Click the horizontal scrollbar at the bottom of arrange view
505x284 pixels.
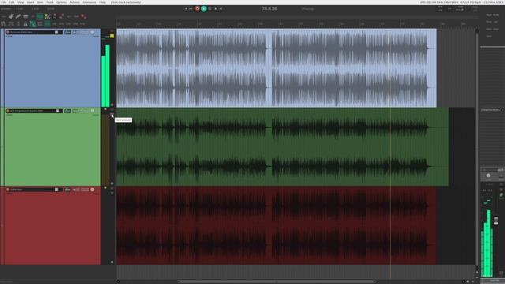[276, 282]
